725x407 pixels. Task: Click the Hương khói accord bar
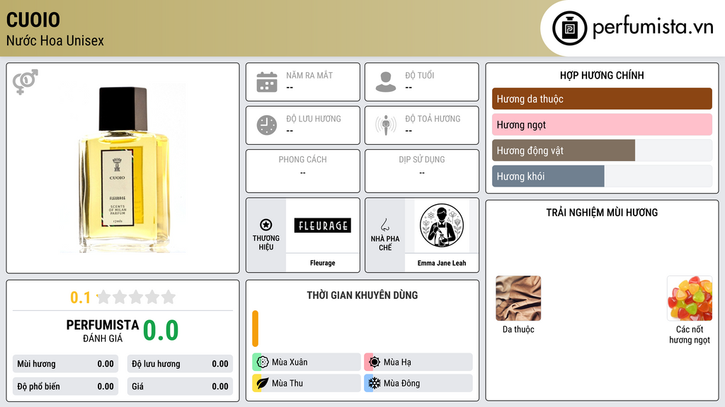[602, 176]
